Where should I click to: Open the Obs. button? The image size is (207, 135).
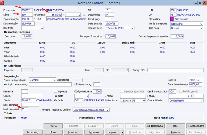coord(175,126)
